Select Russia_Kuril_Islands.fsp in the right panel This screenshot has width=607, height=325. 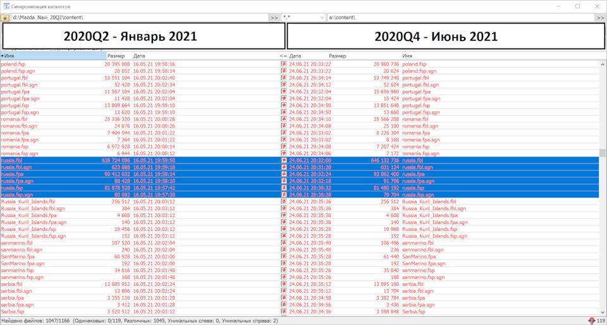[x=429, y=229]
